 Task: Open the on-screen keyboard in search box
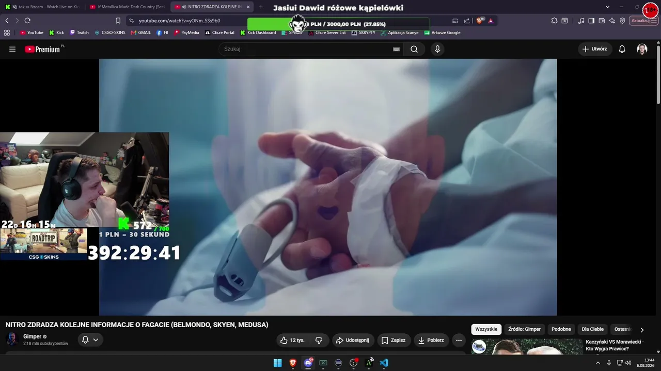pos(396,49)
